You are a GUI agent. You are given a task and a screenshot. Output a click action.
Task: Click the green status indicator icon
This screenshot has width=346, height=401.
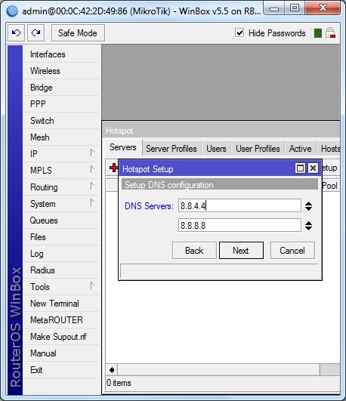[x=317, y=33]
